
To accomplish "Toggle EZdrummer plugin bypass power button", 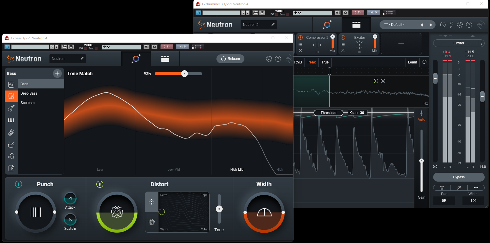I will [198, 13].
